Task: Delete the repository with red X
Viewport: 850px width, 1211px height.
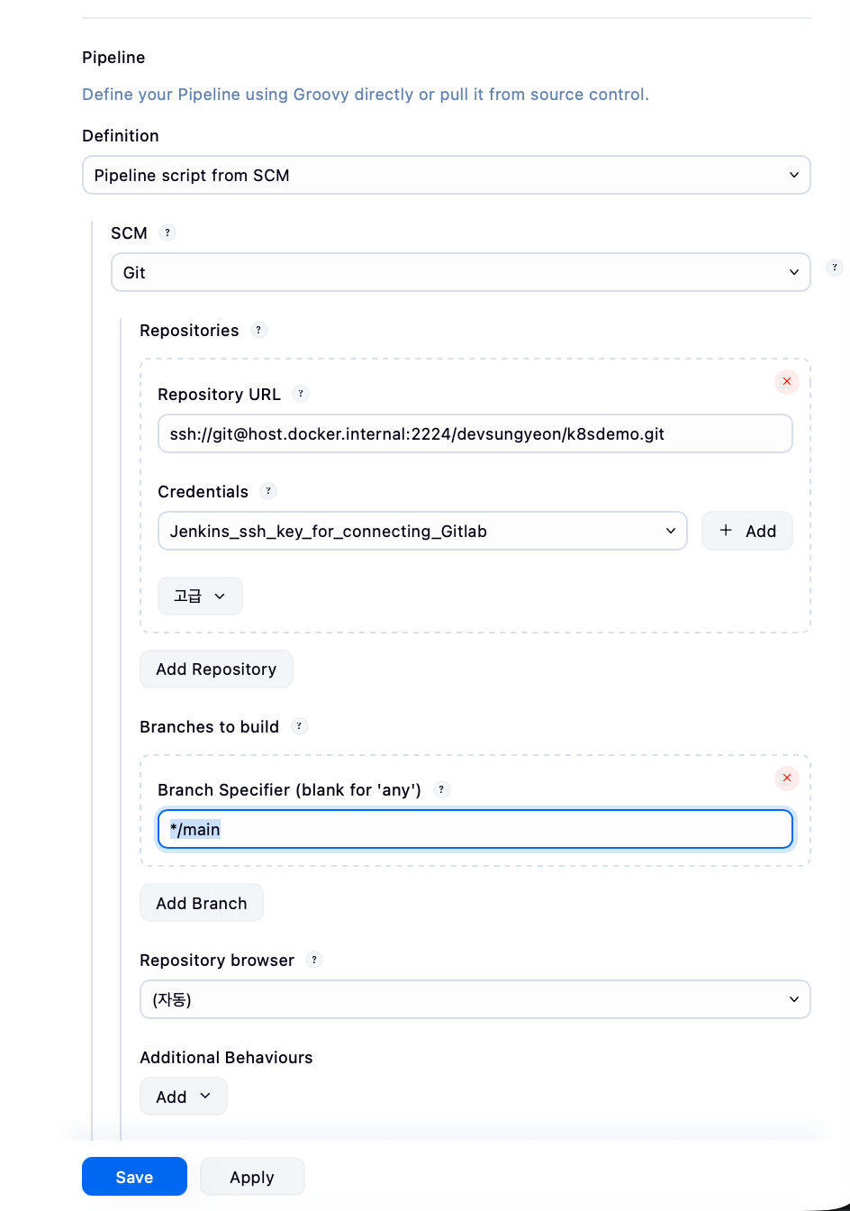Action: point(786,382)
